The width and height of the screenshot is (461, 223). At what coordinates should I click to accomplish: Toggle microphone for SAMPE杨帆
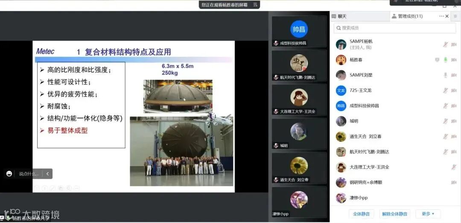pyautogui.click(x=445, y=44)
